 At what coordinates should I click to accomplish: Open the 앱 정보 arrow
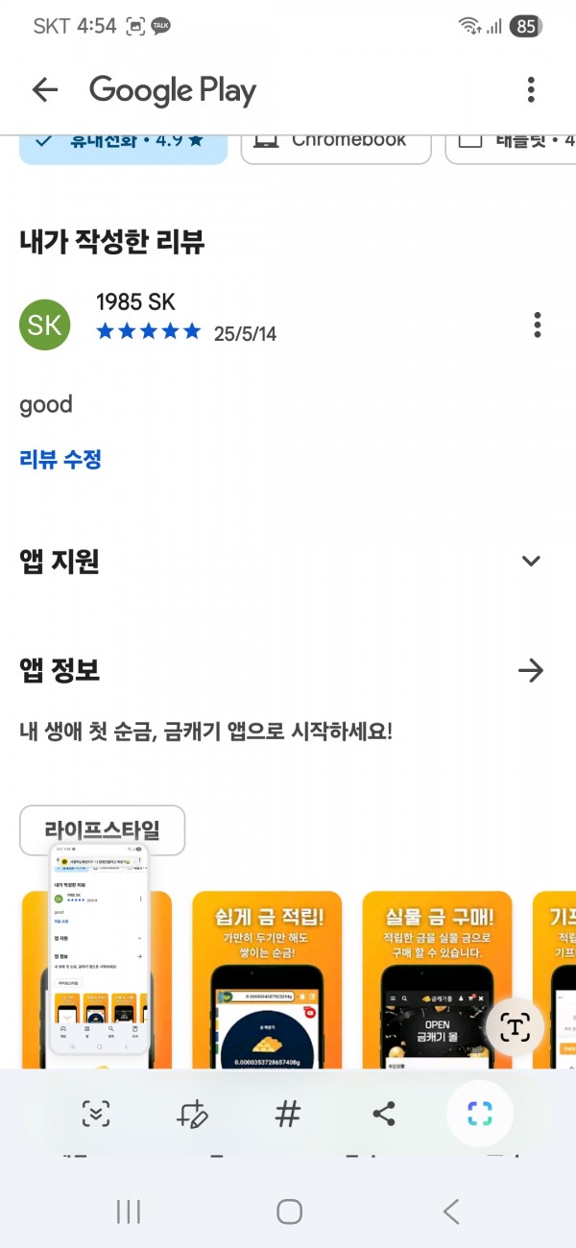(x=531, y=670)
